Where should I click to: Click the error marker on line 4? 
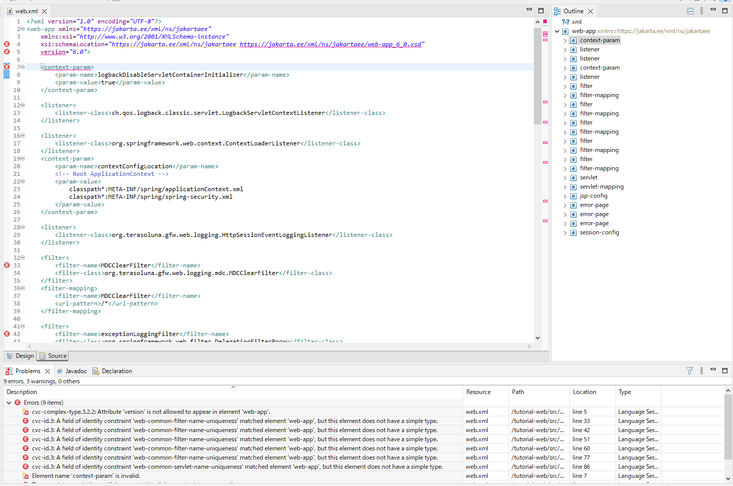click(x=7, y=44)
